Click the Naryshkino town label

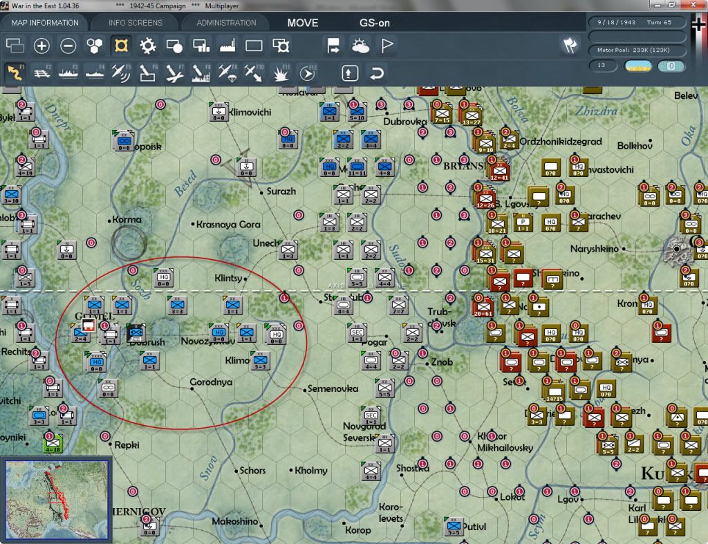pyautogui.click(x=594, y=249)
